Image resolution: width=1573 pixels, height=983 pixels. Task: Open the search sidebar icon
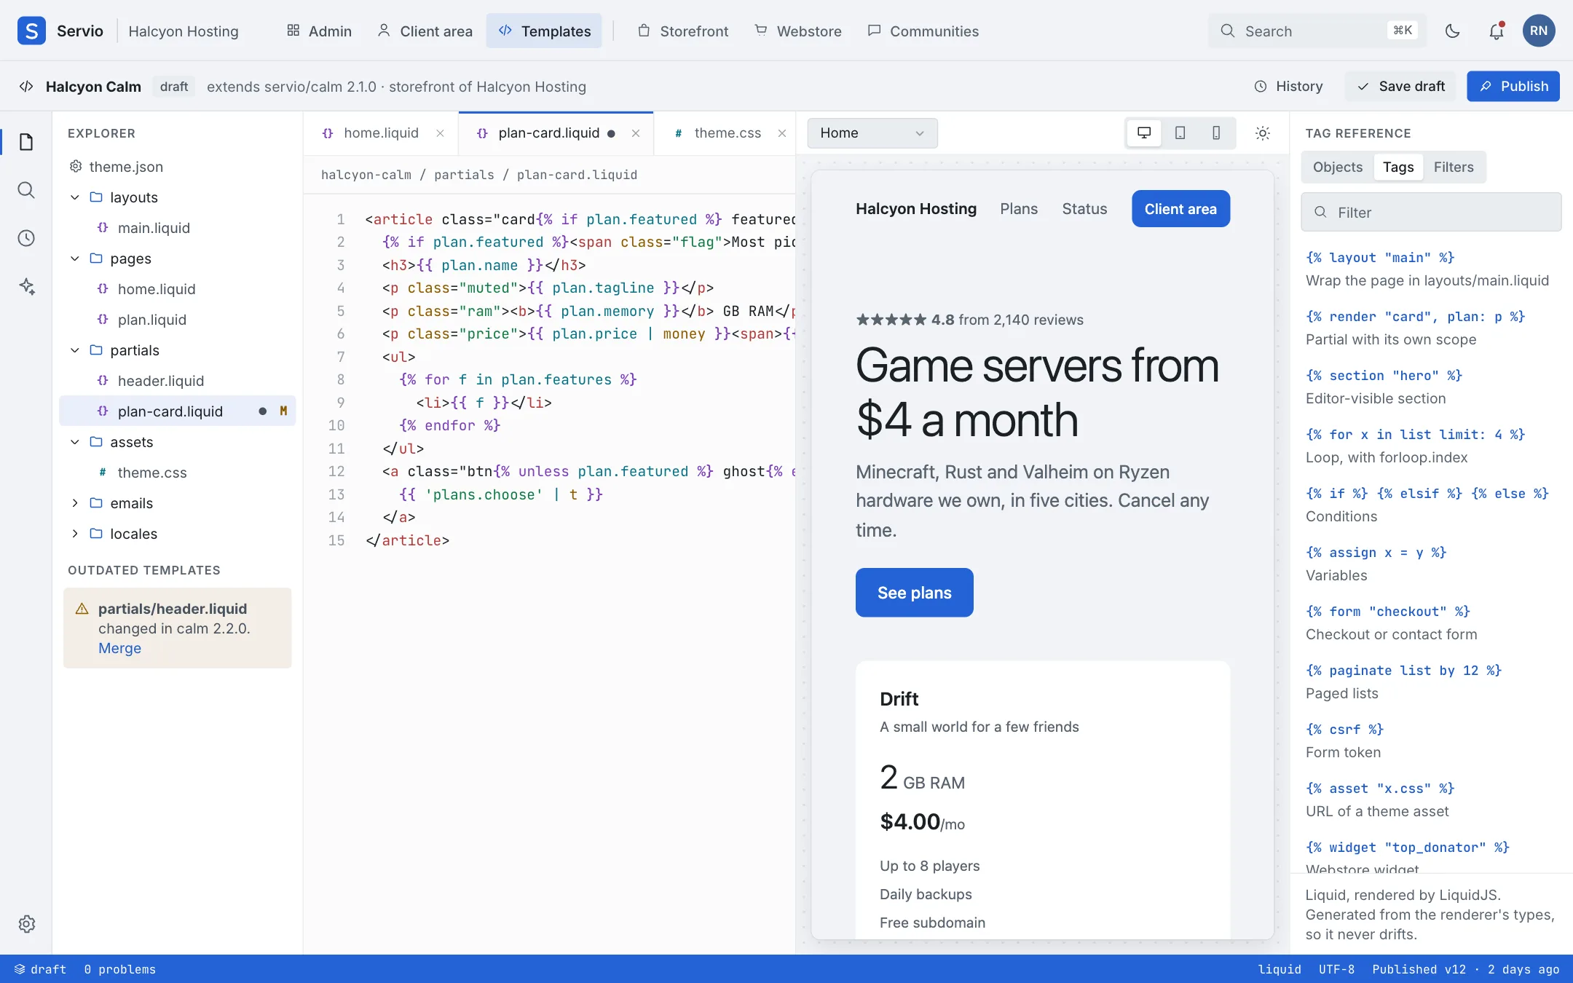26,190
